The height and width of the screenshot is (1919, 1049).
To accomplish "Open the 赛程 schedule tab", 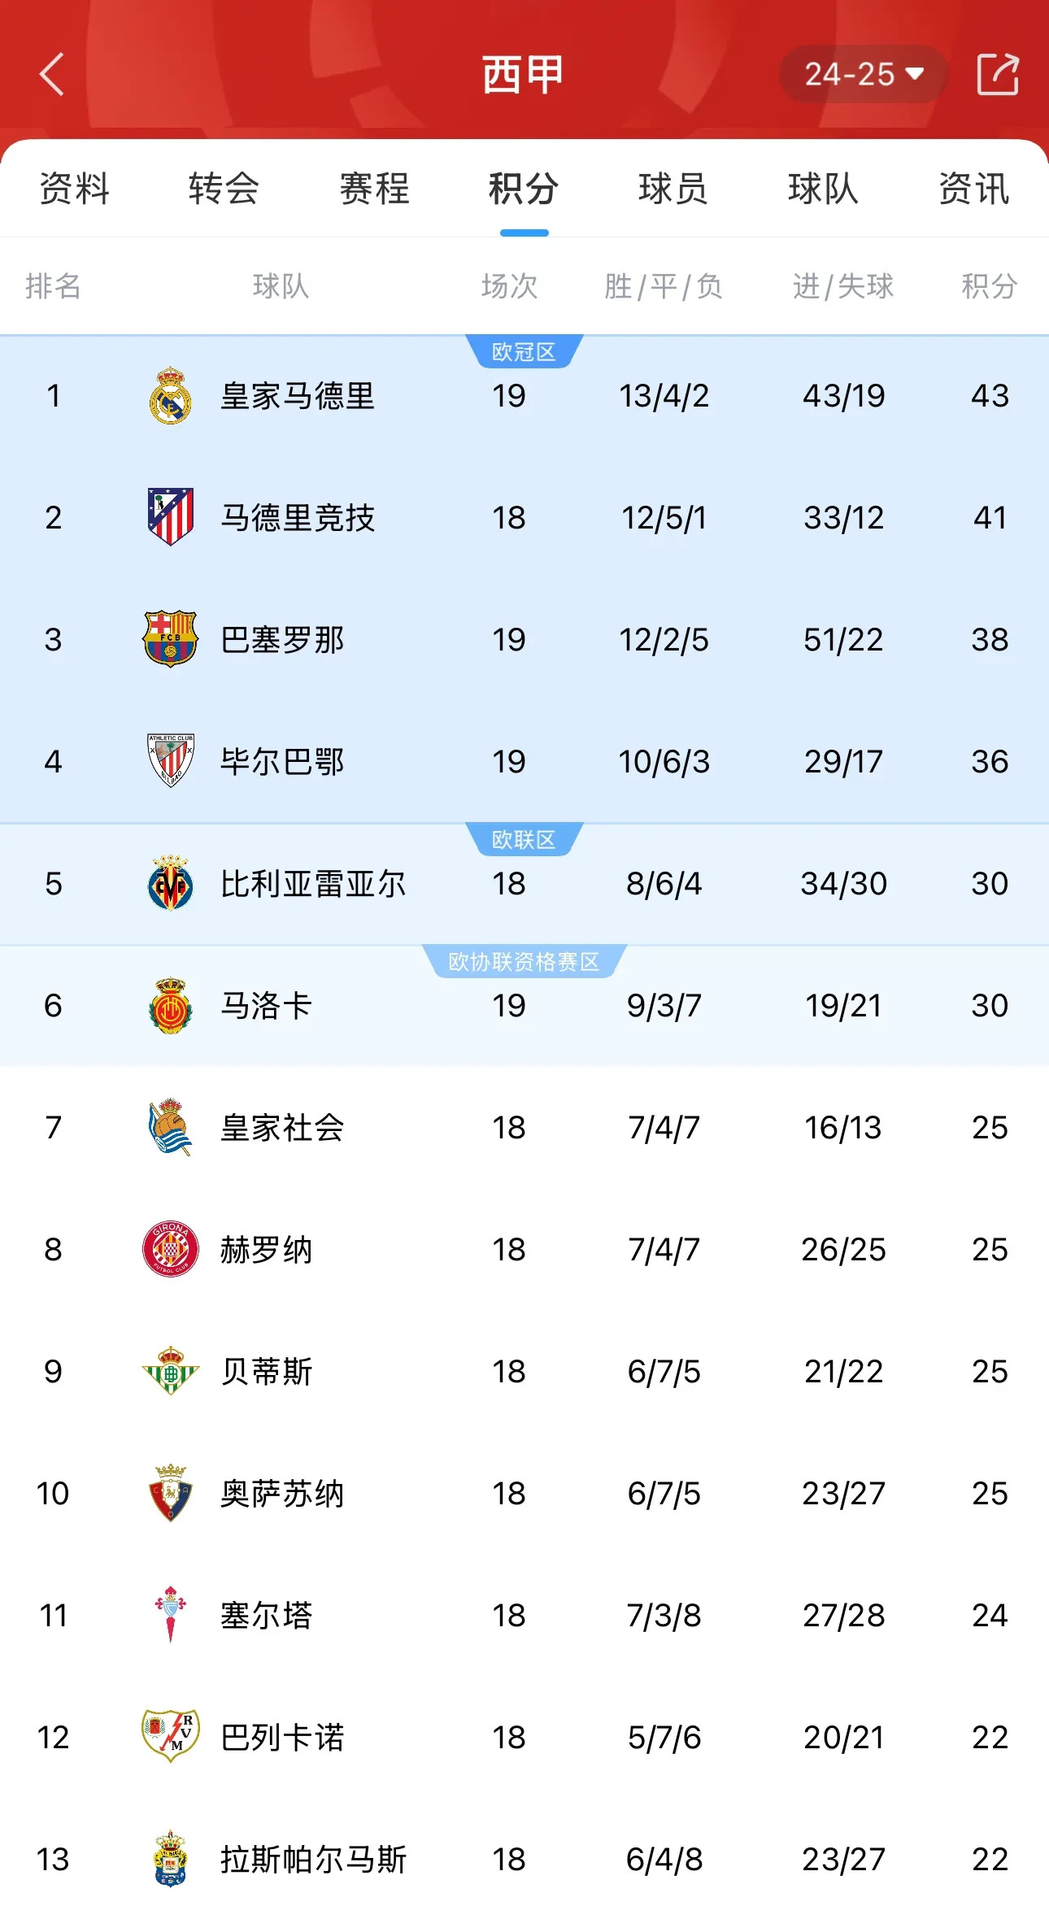I will pyautogui.click(x=374, y=189).
